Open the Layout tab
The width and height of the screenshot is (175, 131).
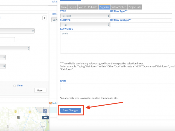pyautogui.click(x=72, y=7)
